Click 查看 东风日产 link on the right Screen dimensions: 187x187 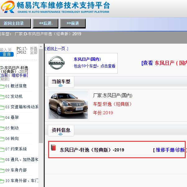coord(164,63)
